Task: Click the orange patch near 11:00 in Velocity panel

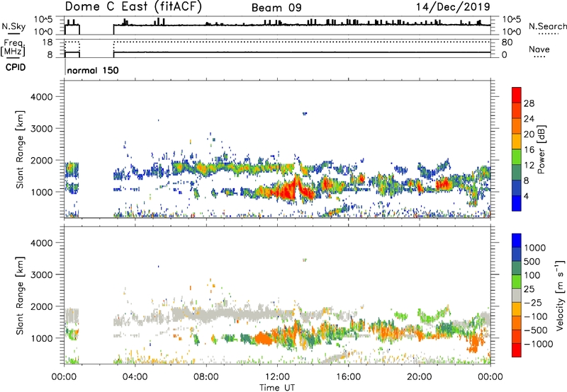Action: [x=263, y=340]
